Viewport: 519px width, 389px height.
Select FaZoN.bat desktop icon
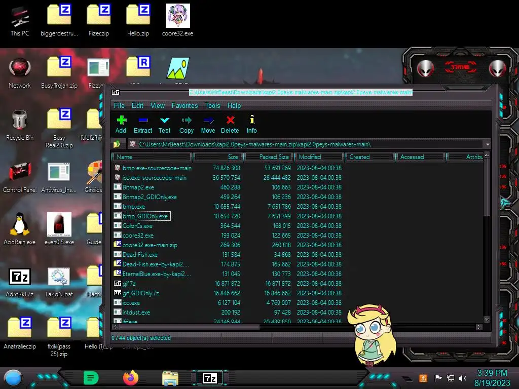pos(59,282)
